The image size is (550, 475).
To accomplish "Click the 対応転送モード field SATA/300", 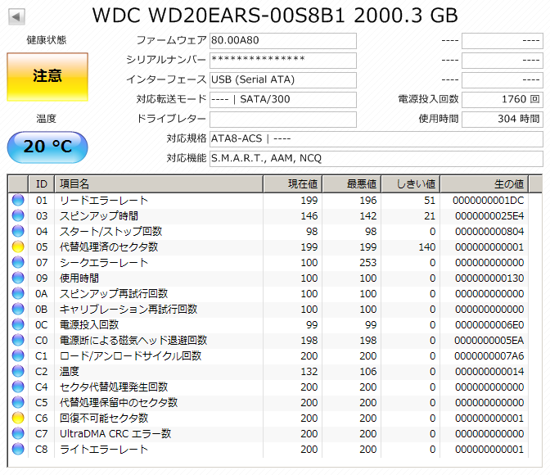I will (283, 100).
